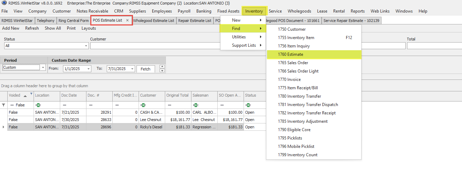Viewport: 462px width, 181px height.
Task: Open the Period dropdown set to Custom
Action: pyautogui.click(x=43, y=67)
